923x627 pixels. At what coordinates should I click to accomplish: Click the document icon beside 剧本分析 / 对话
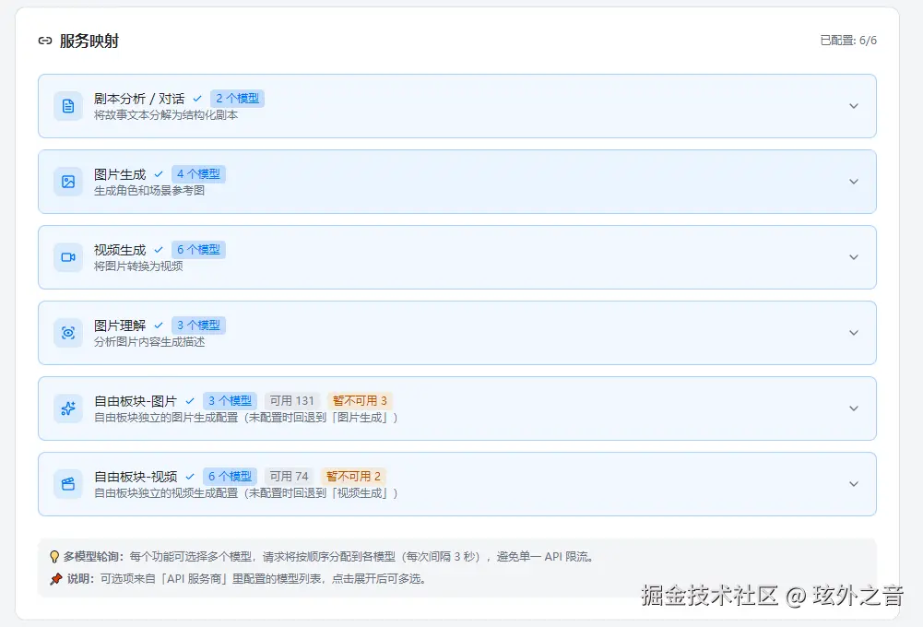tap(67, 105)
